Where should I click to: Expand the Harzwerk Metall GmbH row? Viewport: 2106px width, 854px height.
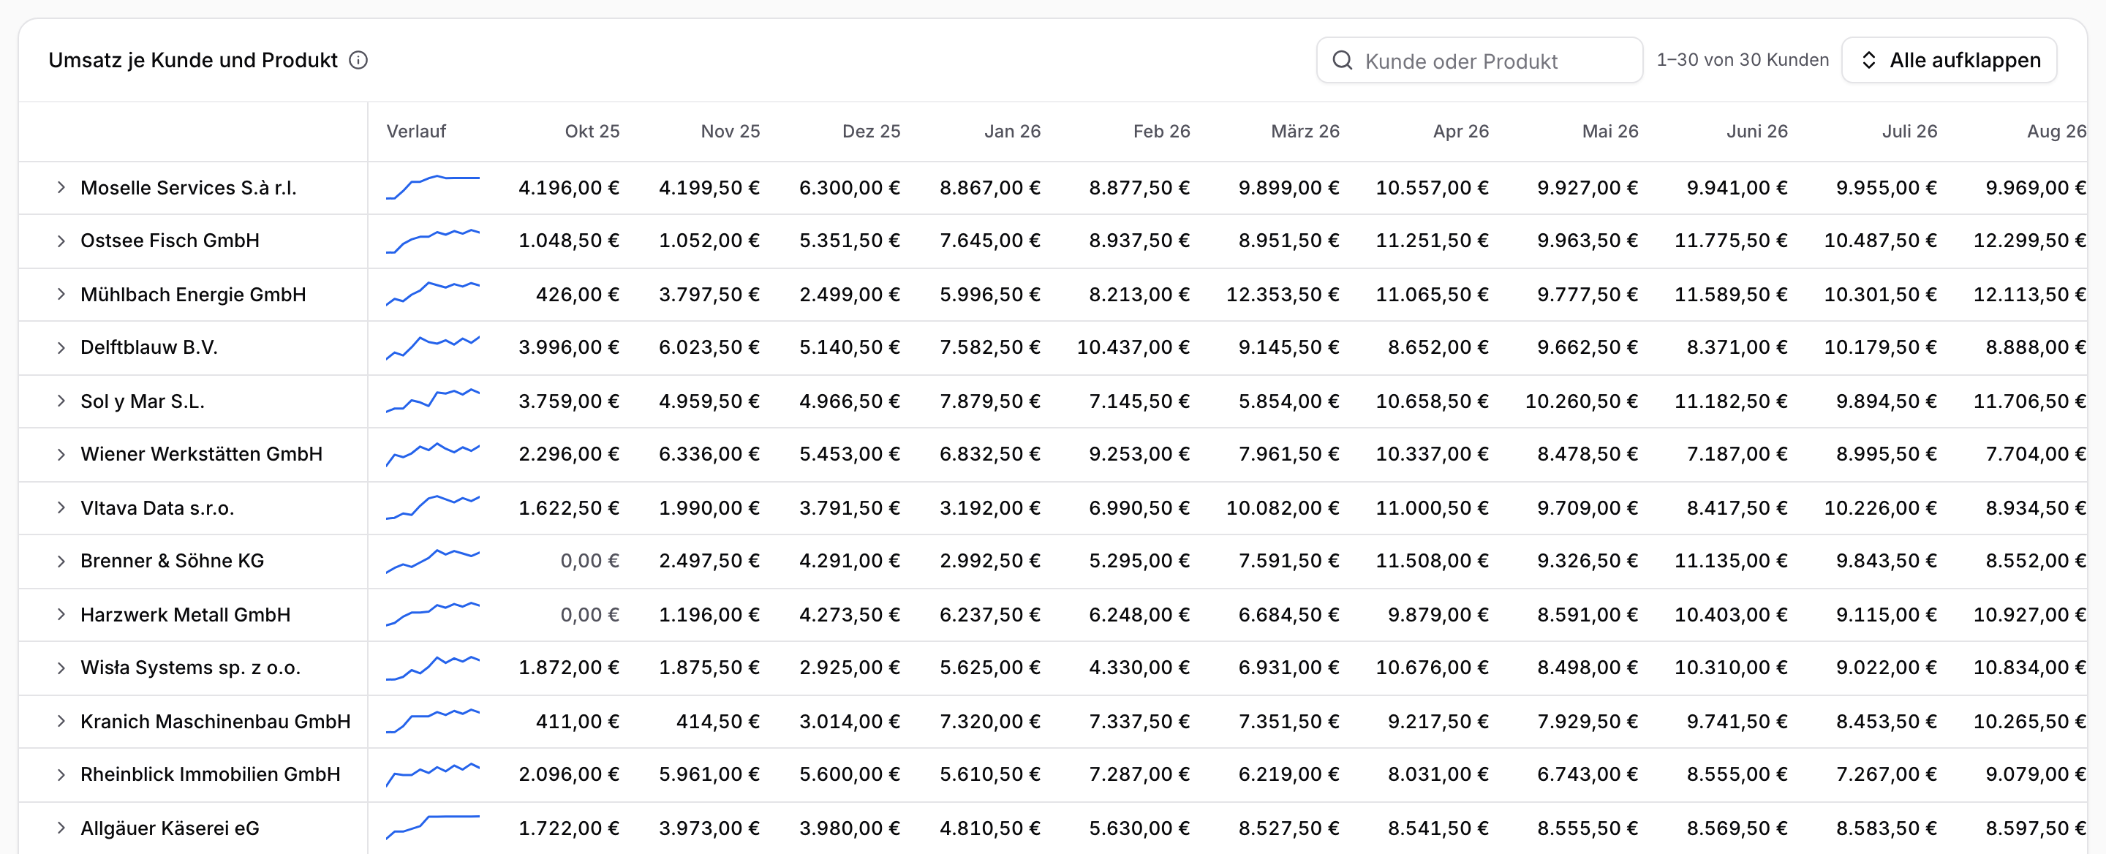(61, 615)
